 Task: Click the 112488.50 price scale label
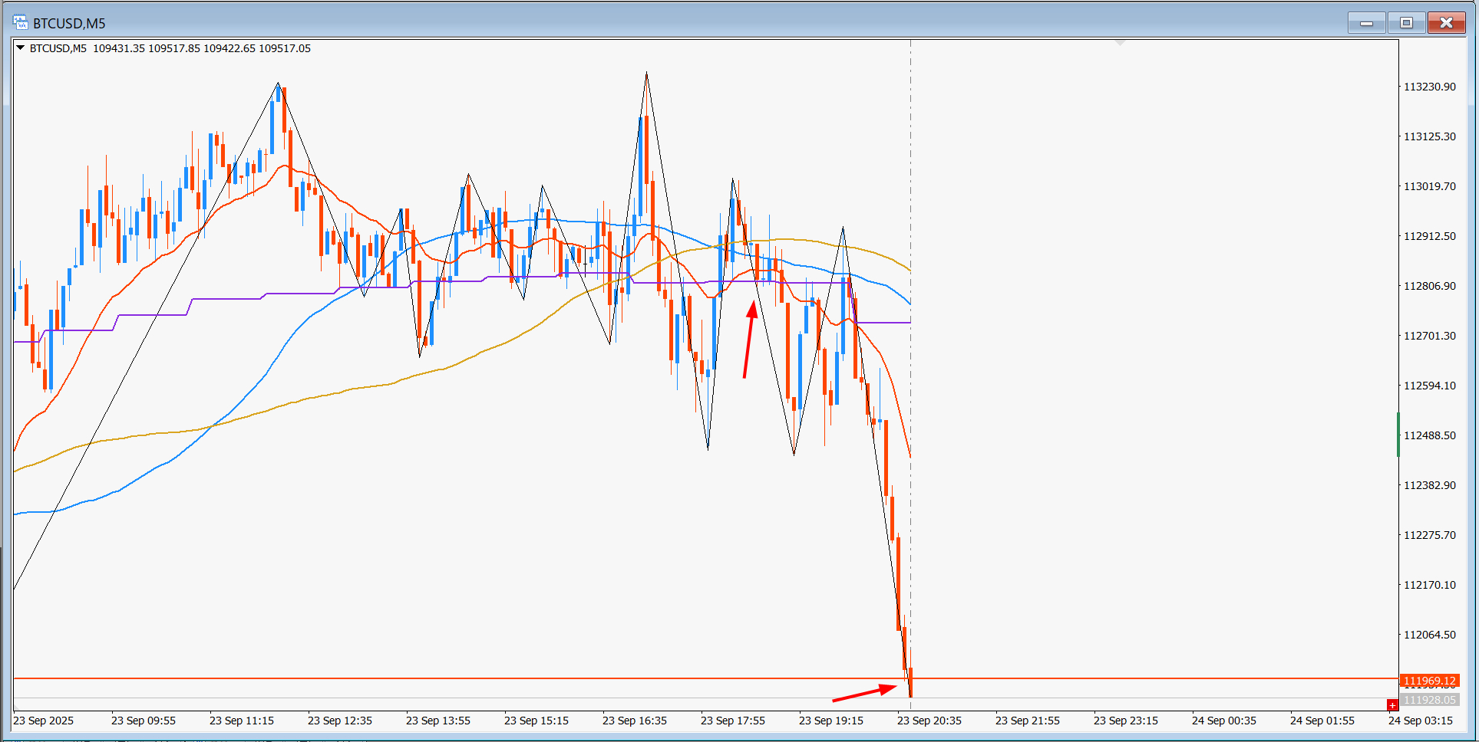[x=1429, y=435]
